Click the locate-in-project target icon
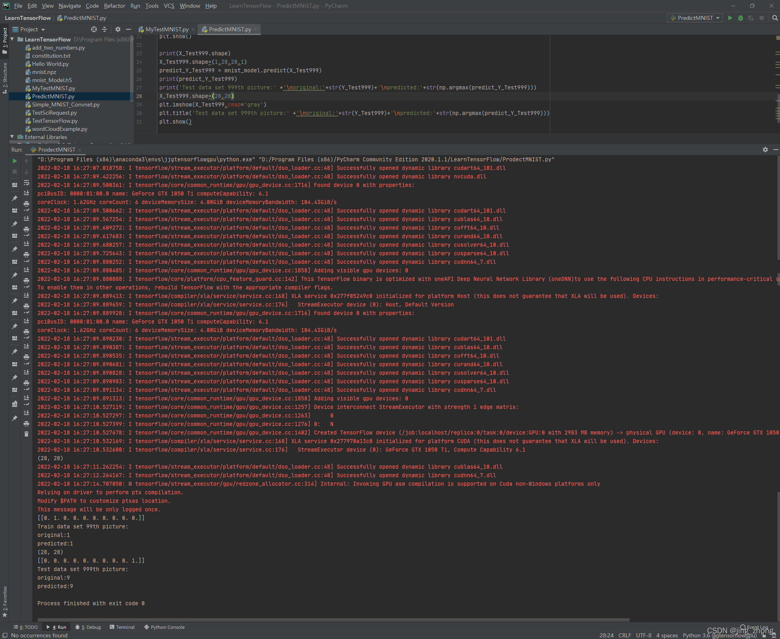 pyautogui.click(x=94, y=29)
